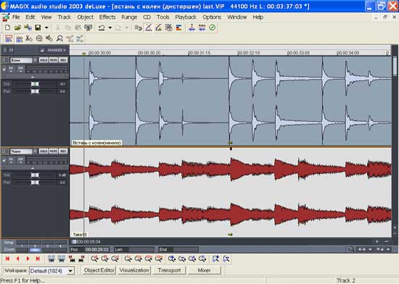This screenshot has height=284, width=399.
Task: Click the Mixer button
Action: 204,270
